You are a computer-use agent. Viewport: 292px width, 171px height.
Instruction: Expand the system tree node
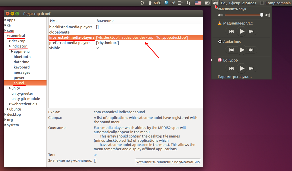coord(5,125)
